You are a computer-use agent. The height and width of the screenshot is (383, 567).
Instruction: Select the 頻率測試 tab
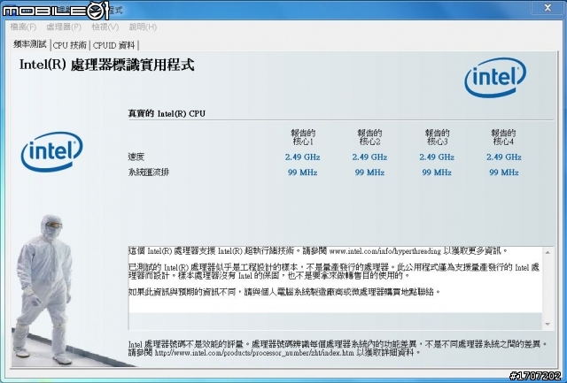point(30,44)
